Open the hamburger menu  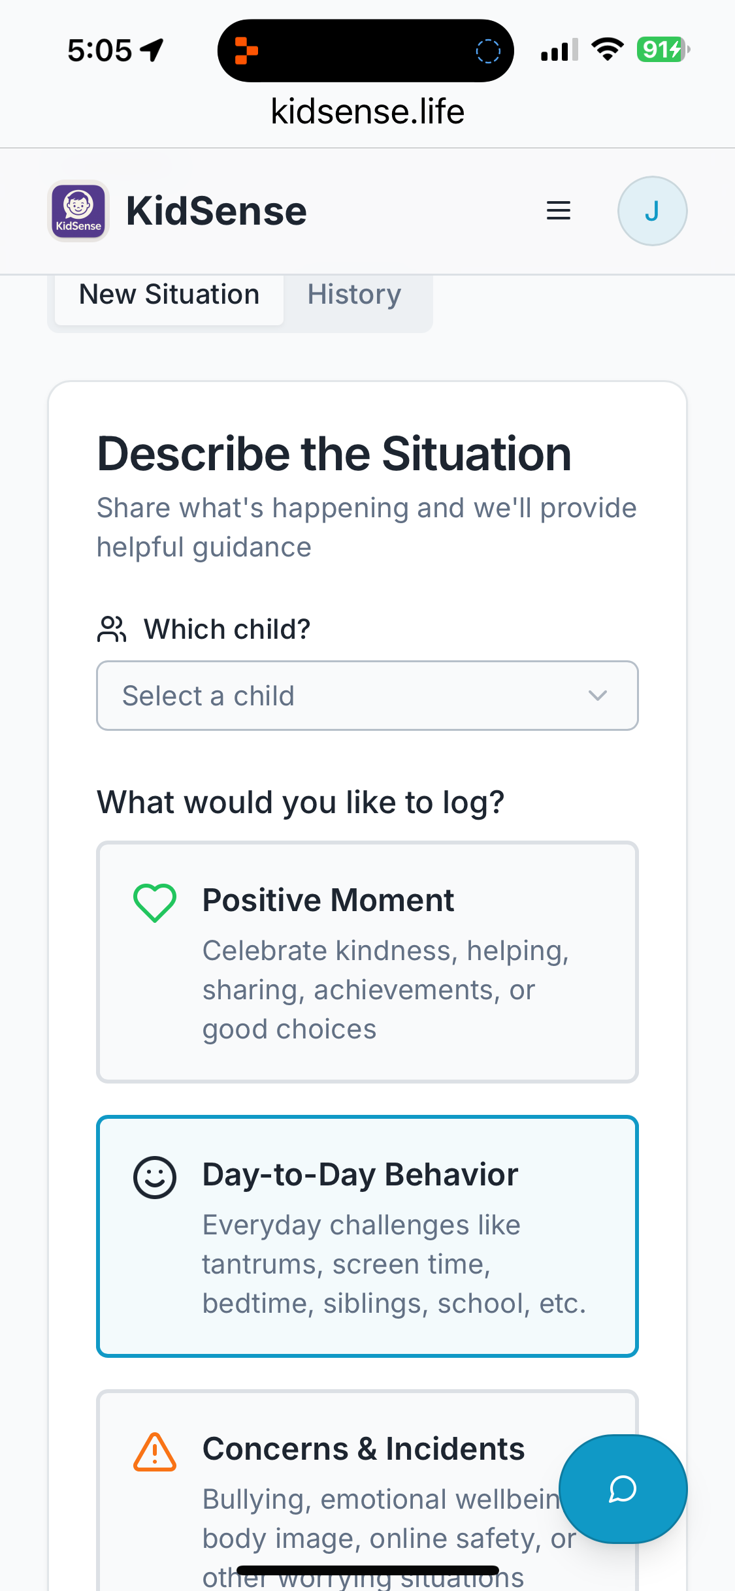pyautogui.click(x=559, y=211)
